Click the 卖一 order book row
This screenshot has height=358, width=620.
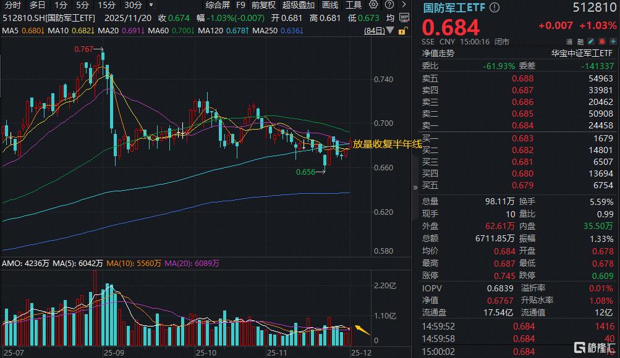point(516,125)
